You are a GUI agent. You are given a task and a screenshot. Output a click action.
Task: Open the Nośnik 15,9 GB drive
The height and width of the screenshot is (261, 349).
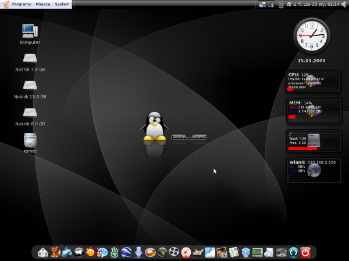click(x=30, y=90)
